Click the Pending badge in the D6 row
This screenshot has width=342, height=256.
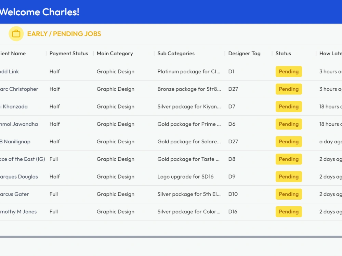(289, 124)
